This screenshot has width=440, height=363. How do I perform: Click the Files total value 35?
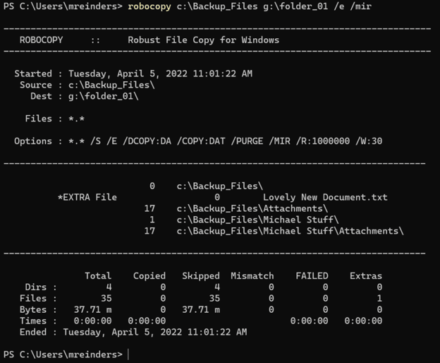pyautogui.click(x=106, y=298)
